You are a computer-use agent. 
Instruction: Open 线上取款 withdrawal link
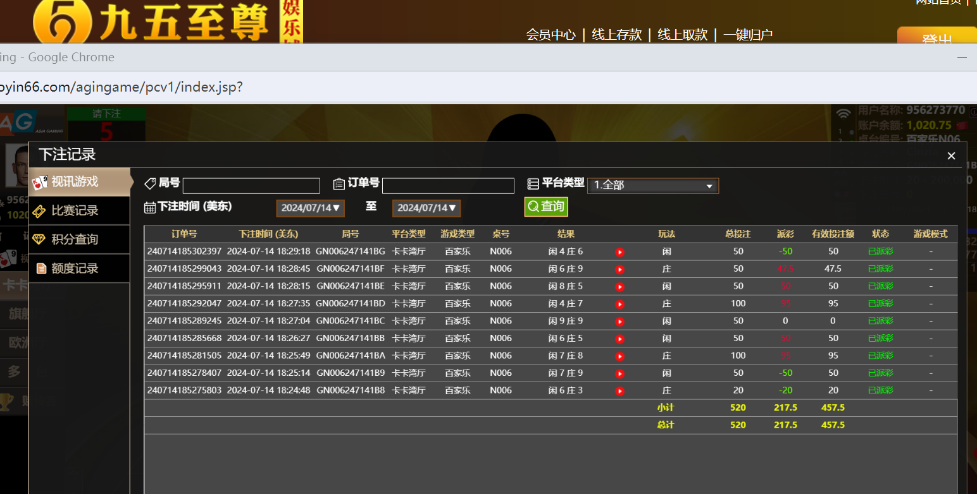click(x=682, y=35)
